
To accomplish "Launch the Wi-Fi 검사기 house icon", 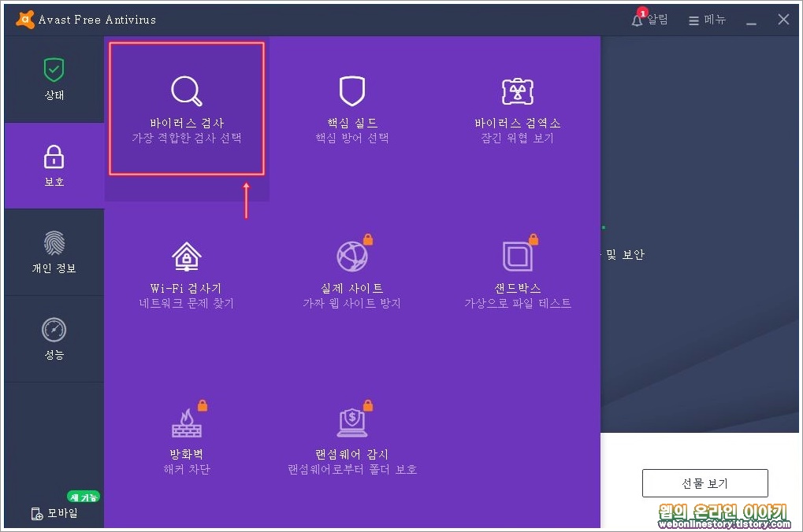I will [x=187, y=257].
